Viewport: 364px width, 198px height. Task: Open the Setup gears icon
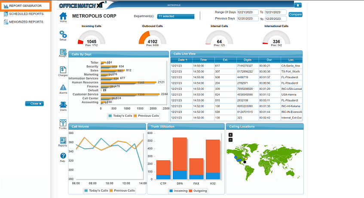[63, 34]
